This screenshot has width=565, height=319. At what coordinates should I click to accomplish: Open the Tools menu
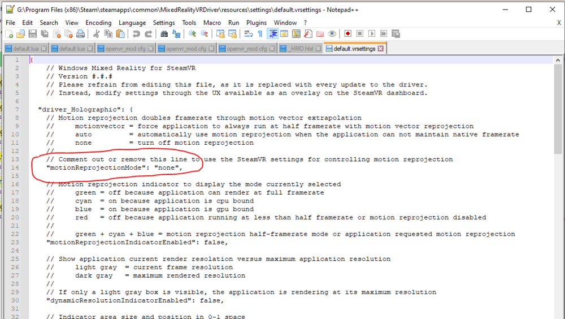click(189, 23)
